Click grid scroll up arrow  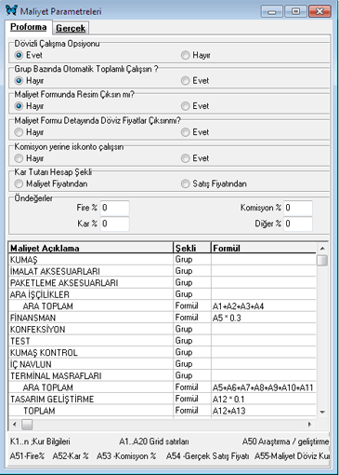322,249
